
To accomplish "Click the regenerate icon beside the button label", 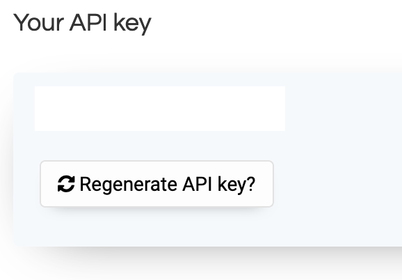I will point(66,184).
